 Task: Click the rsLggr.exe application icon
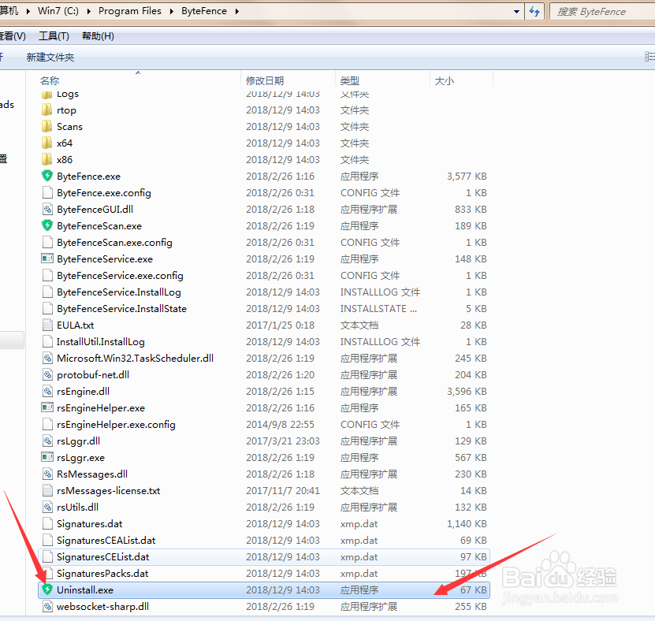(47, 457)
